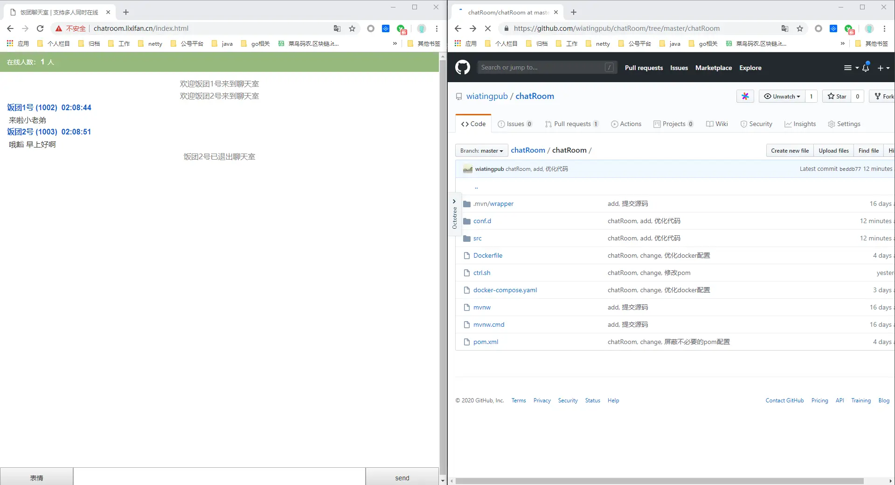Open the Branch: master dropdown
Image resolution: width=895 pixels, height=485 pixels.
[481, 150]
